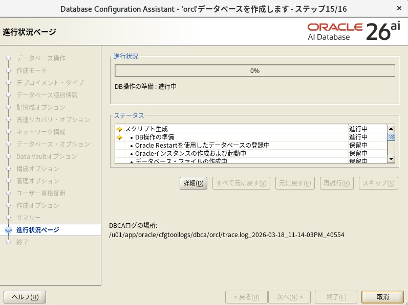Click the status list scrollbar thumb

point(391,137)
